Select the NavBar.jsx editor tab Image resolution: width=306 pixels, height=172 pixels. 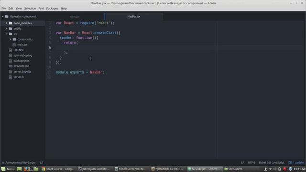click(134, 17)
